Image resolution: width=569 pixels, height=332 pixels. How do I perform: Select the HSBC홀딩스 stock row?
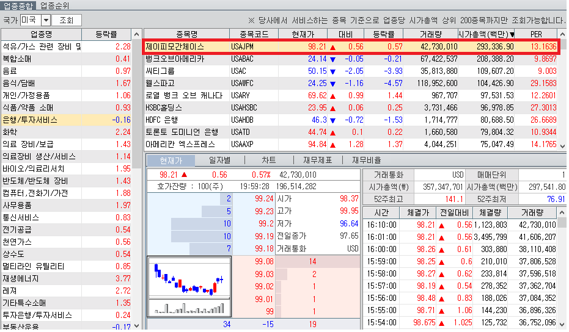coord(351,107)
